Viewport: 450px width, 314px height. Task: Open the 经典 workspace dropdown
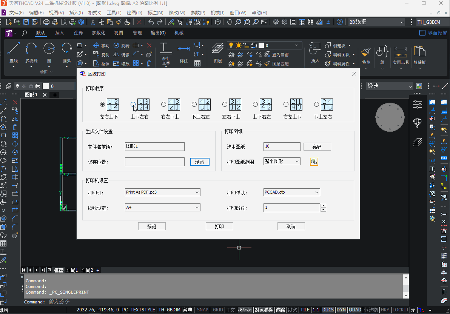(390, 86)
